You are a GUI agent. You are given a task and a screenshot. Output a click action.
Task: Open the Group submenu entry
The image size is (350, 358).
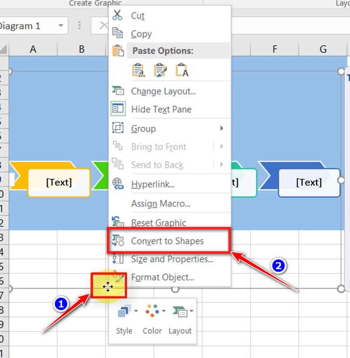170,128
